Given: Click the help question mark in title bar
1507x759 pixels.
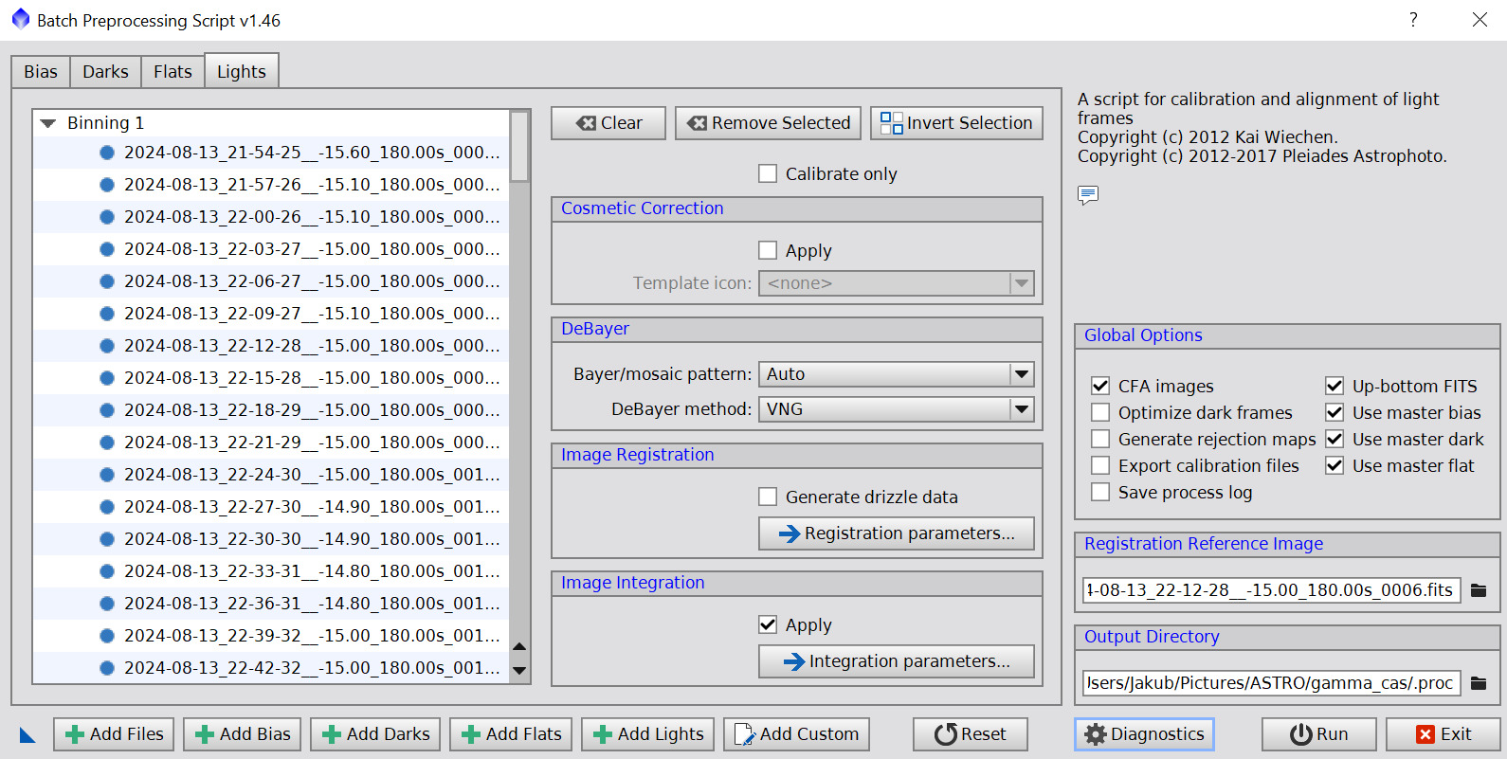Looking at the screenshot, I should click(1413, 20).
